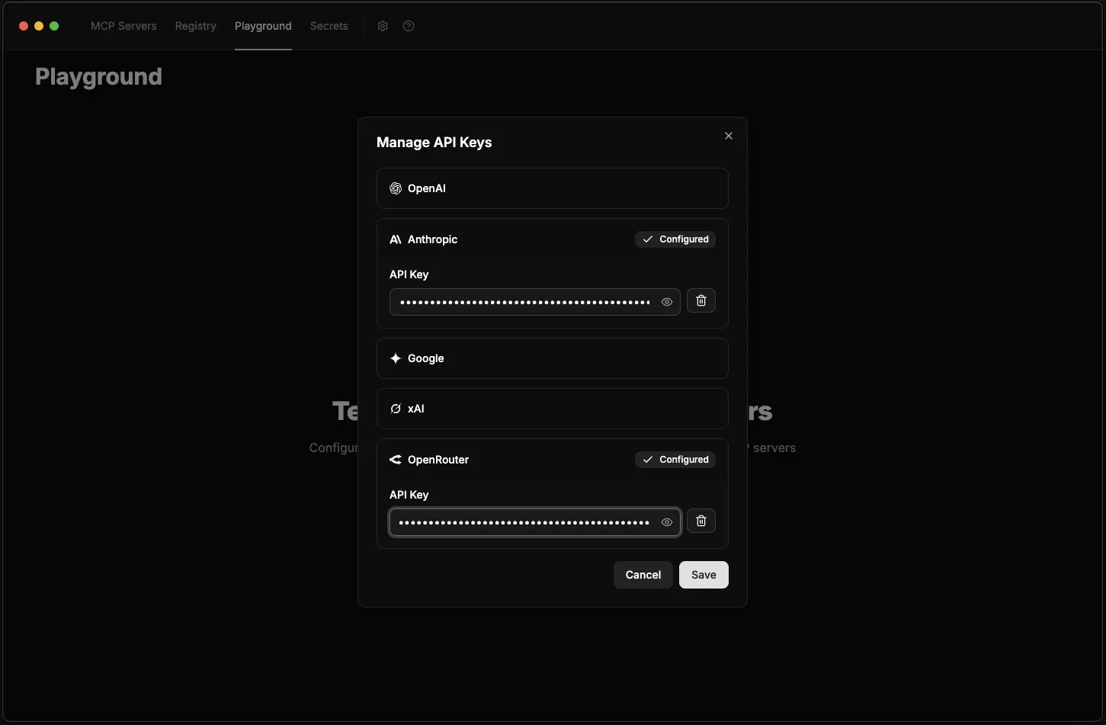Screen dimensions: 1106x725
Task: Show the OpenRouter API key with the eye toggle
Action: (x=667, y=522)
